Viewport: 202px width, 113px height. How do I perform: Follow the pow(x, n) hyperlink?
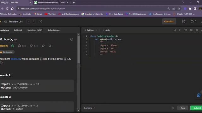(15, 59)
